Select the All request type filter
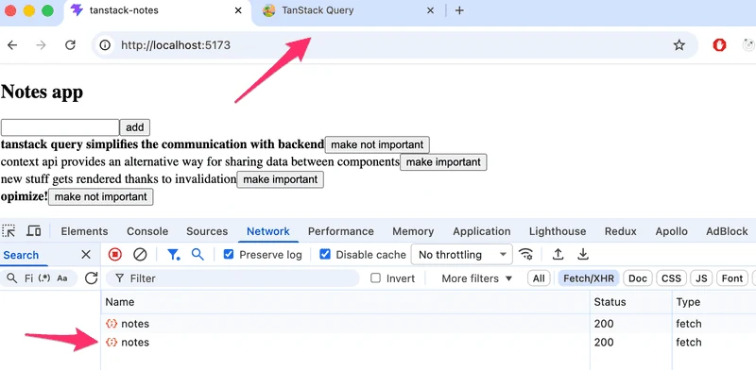Viewport: 756px width, 370px height. [539, 278]
